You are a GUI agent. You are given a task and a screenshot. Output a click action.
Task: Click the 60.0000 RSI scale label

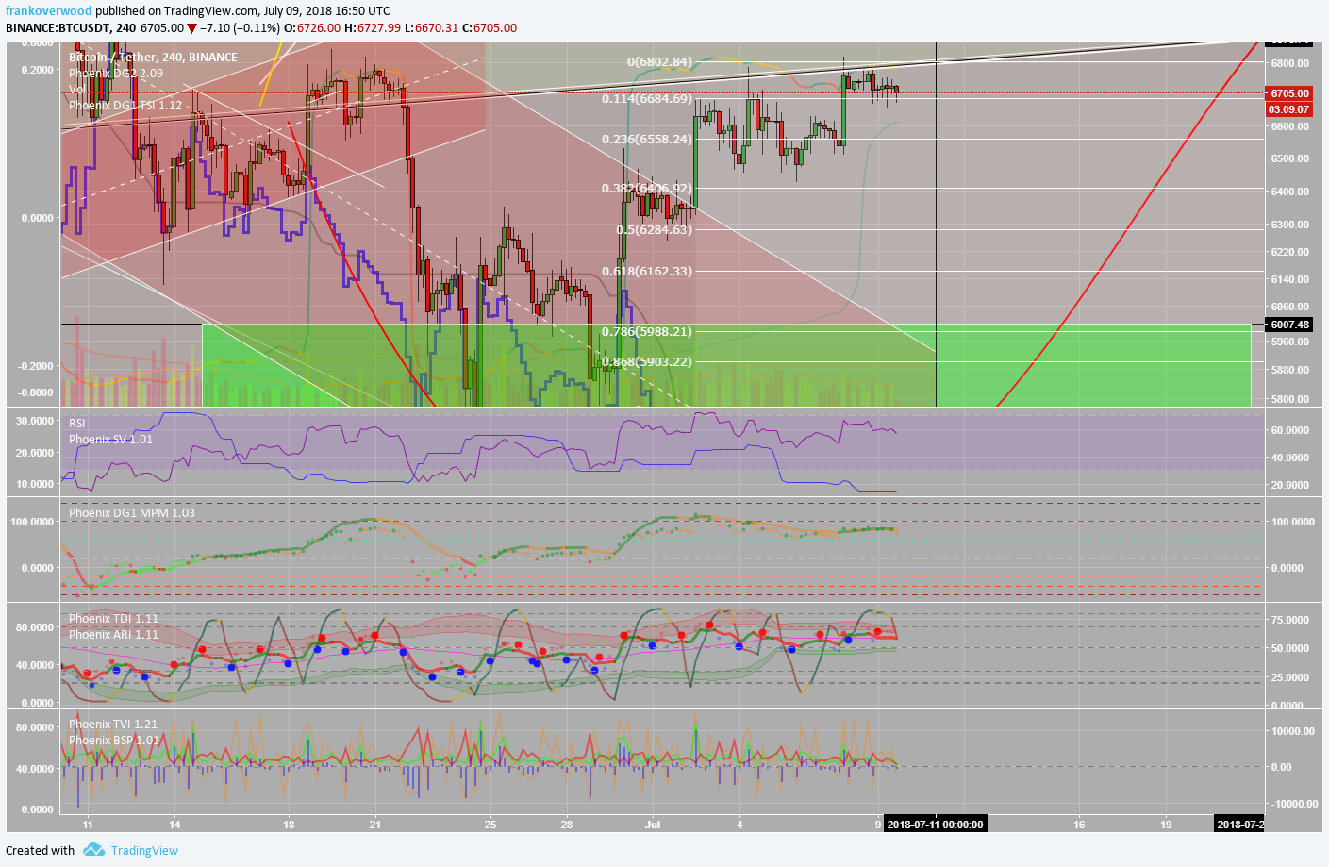[1289, 429]
